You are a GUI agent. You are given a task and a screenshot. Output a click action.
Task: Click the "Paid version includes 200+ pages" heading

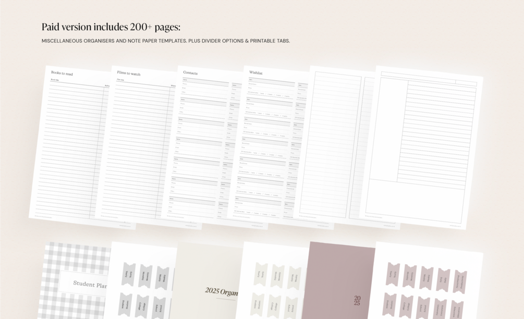111,27
